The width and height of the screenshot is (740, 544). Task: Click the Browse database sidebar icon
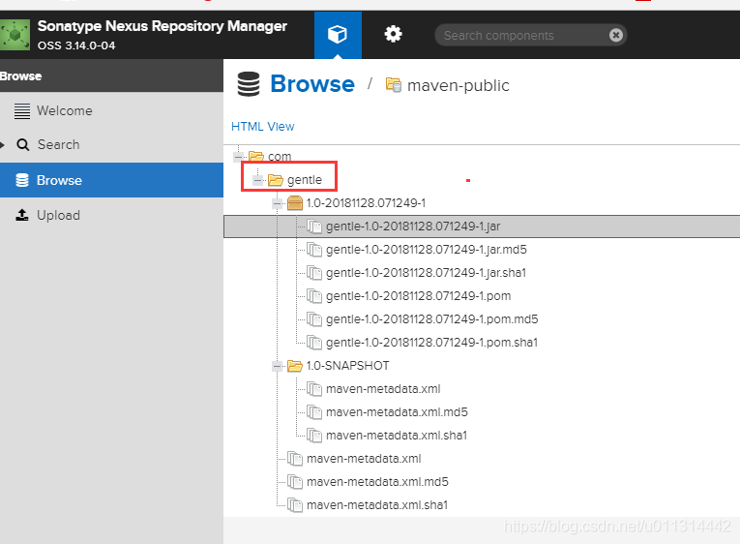22,180
